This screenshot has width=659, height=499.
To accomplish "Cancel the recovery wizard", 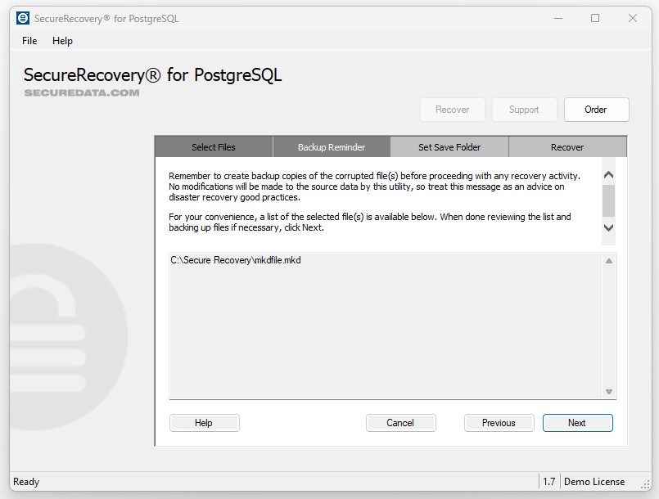I will pos(400,423).
